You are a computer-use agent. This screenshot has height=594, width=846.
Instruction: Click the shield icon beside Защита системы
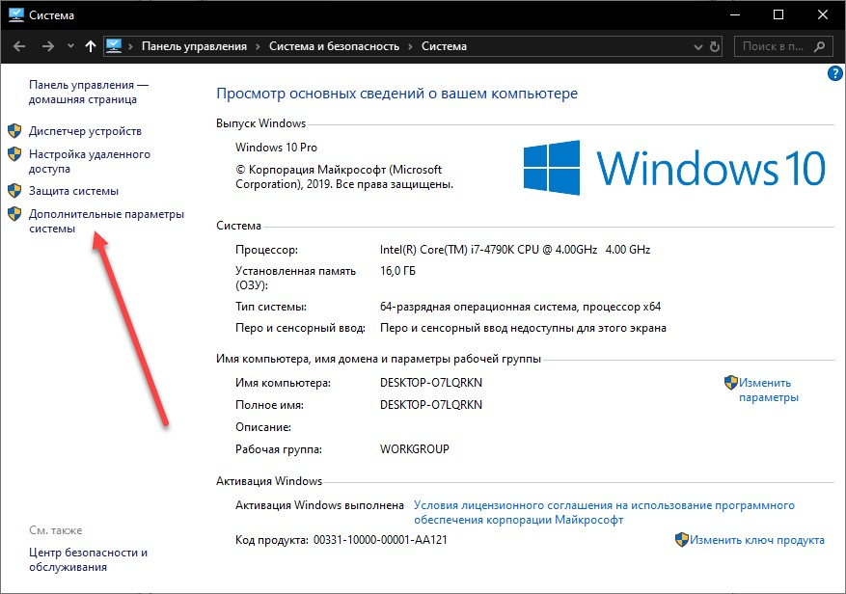[x=14, y=191]
